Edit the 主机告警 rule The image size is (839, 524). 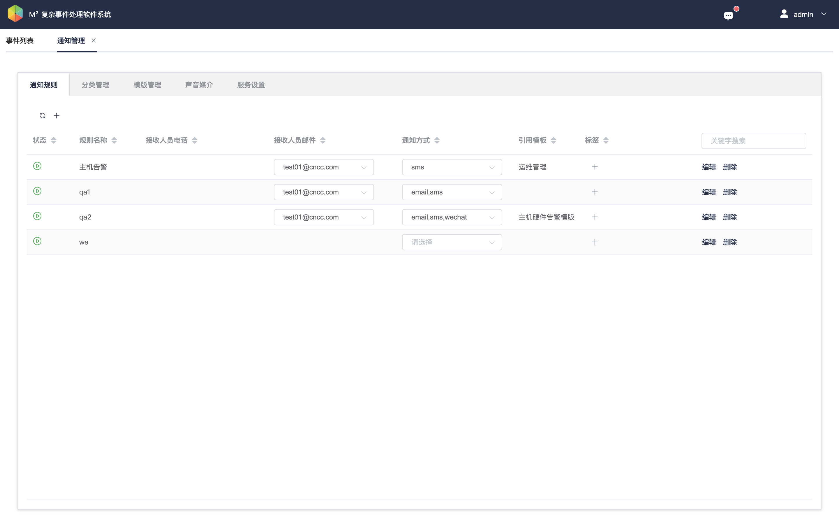click(x=709, y=167)
